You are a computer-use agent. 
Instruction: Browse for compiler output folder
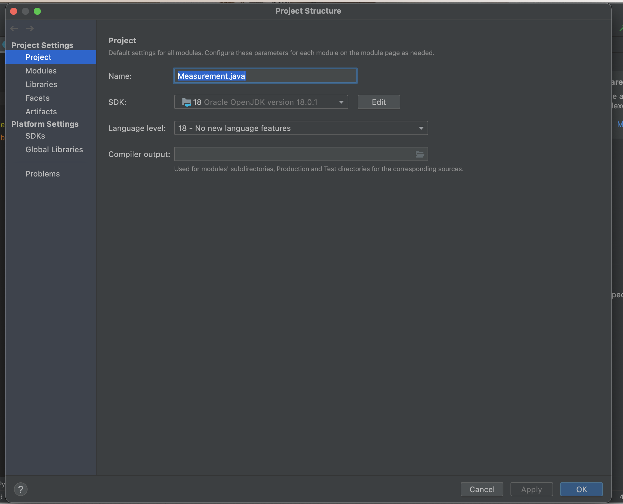pos(420,154)
